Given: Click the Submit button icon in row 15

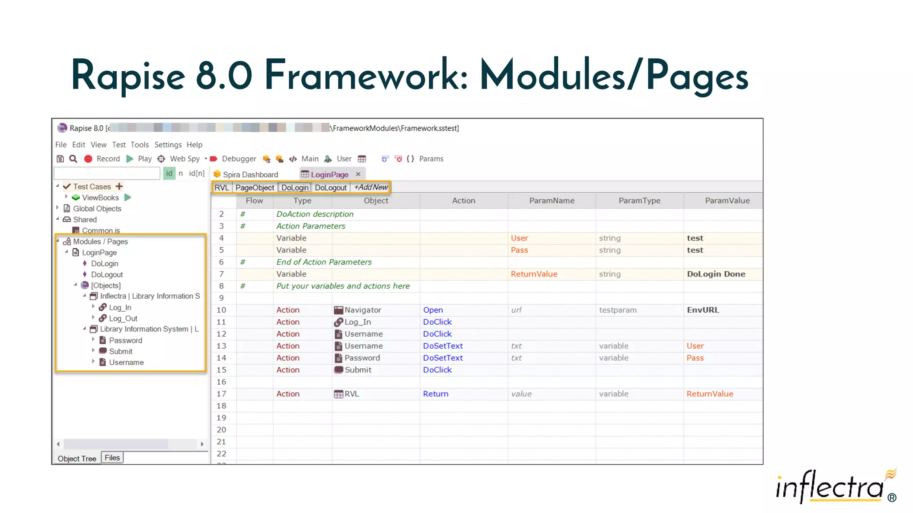Looking at the screenshot, I should click(338, 370).
